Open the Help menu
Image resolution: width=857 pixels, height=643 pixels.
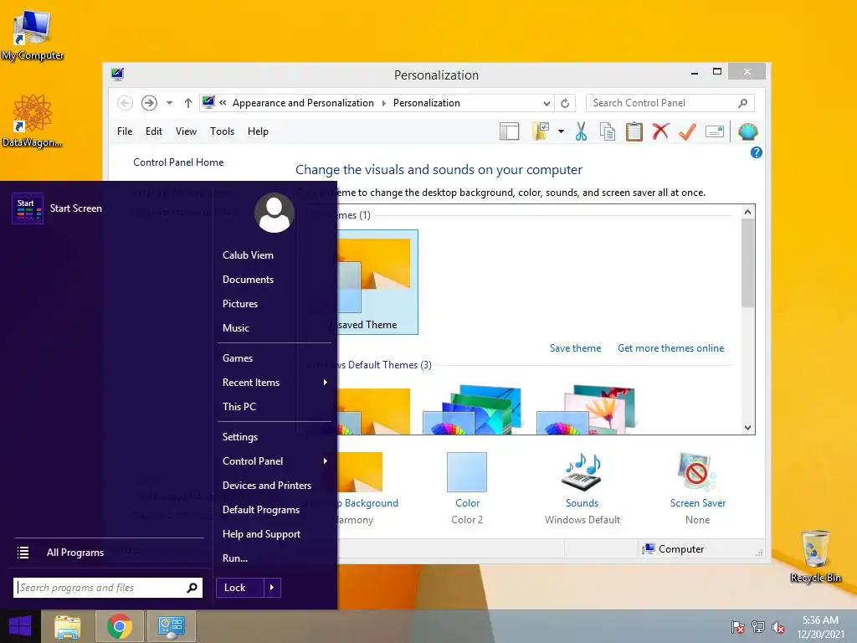[x=258, y=131]
